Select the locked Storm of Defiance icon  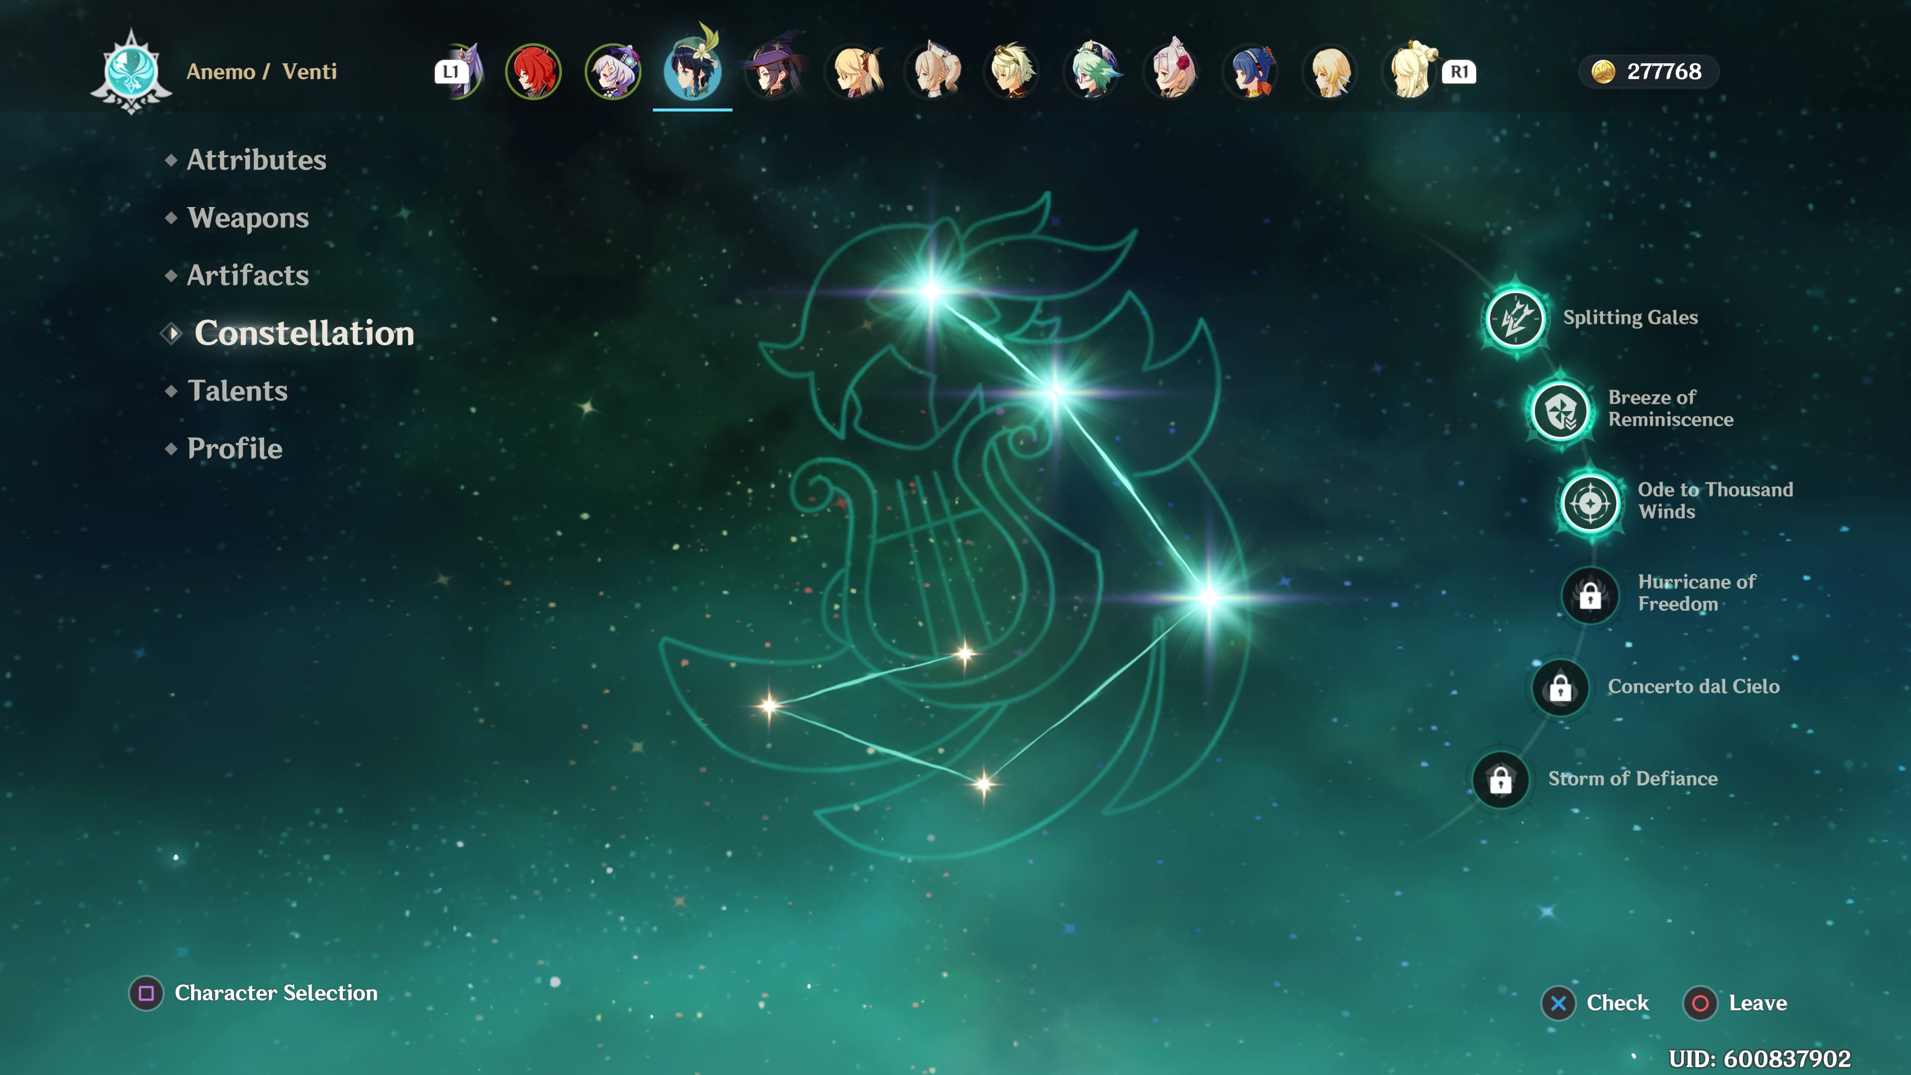[1500, 780]
